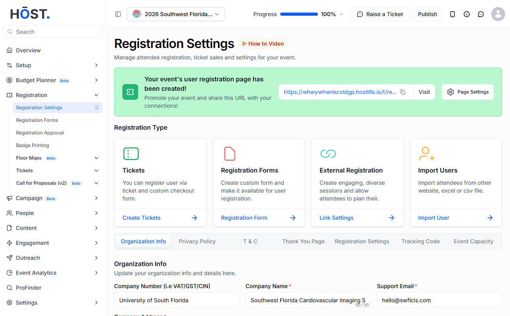Click the Event Analytics pie chart icon

9,273
